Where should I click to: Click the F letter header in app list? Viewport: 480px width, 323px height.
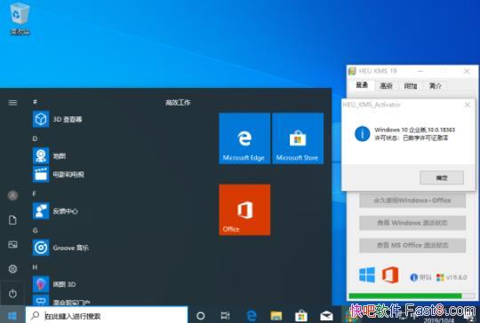[x=35, y=193]
